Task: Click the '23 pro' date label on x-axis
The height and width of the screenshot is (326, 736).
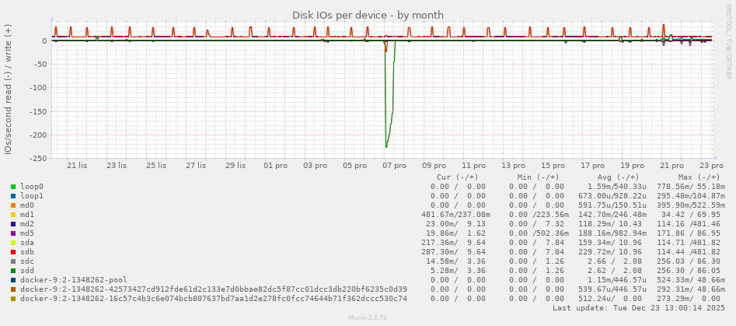Action: 712,166
